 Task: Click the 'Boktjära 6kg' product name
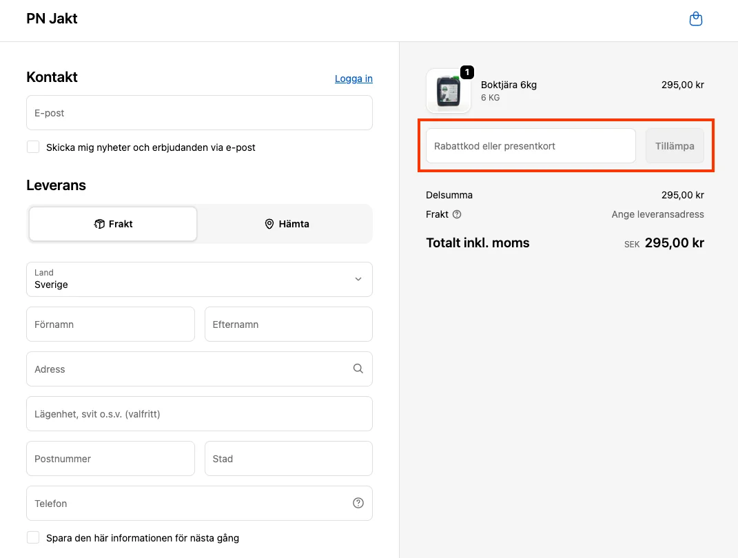509,85
